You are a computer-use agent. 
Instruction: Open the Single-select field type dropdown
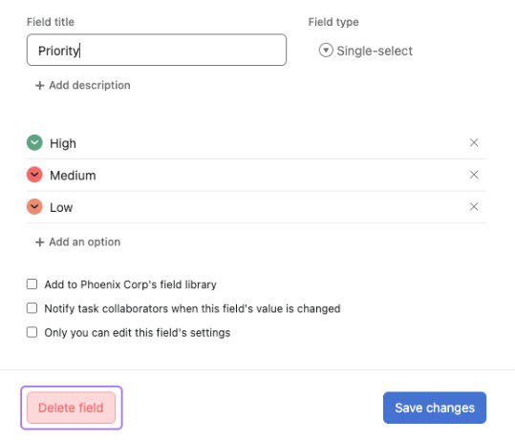point(366,51)
